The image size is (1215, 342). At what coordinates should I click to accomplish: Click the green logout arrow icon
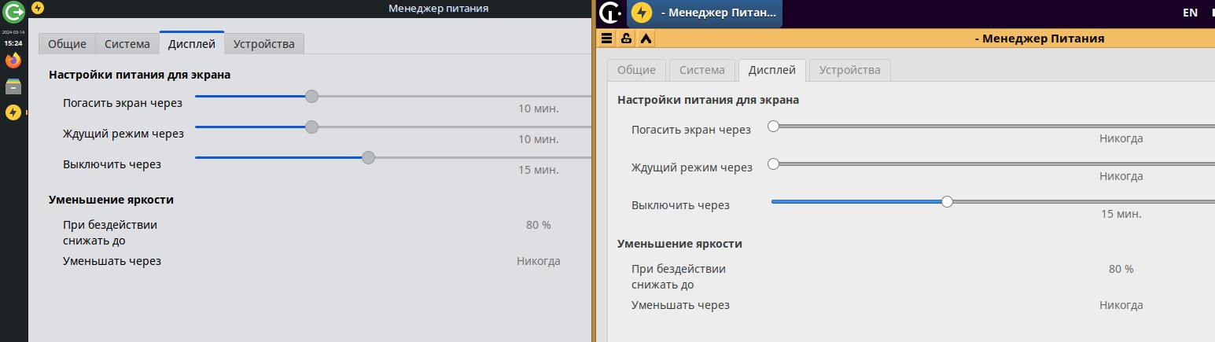pos(13,12)
